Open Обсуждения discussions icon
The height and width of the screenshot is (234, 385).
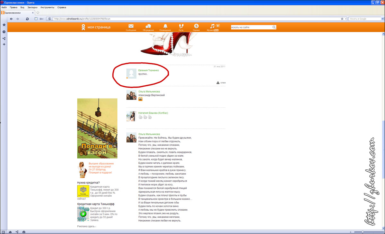point(148,27)
